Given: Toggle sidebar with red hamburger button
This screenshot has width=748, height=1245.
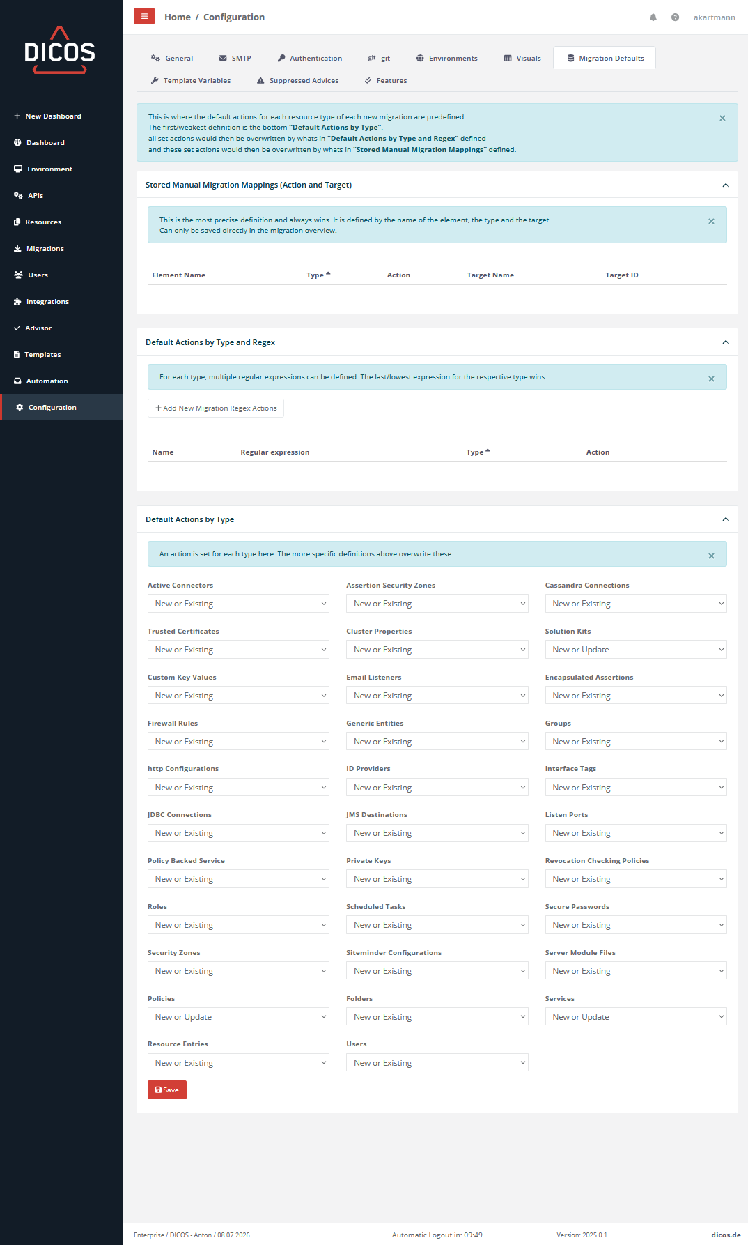Looking at the screenshot, I should point(144,16).
